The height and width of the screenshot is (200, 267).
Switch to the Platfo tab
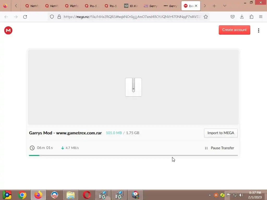72,6
